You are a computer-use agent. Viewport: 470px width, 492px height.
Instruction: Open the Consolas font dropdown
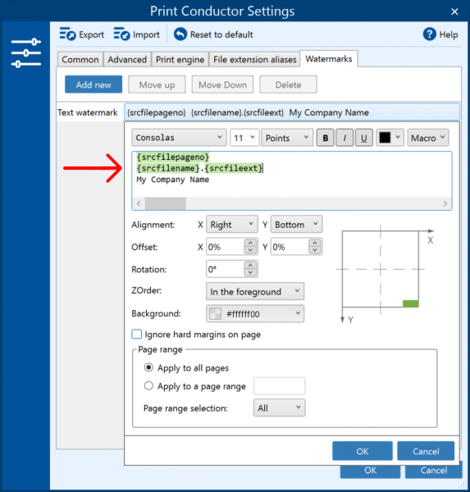coord(179,138)
